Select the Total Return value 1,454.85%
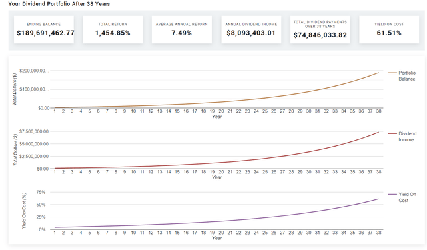The image size is (427, 250). (113, 33)
